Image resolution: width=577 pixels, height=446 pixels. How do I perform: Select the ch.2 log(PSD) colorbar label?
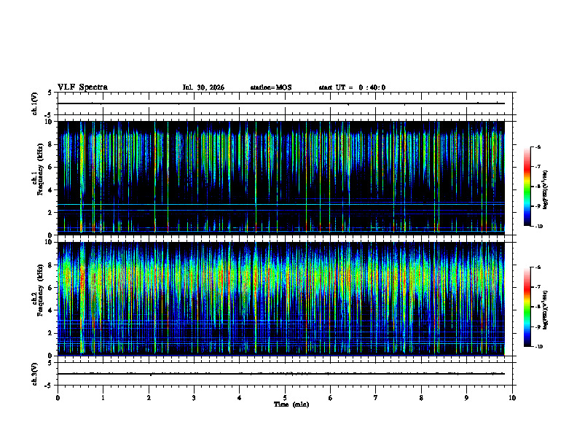coord(546,310)
